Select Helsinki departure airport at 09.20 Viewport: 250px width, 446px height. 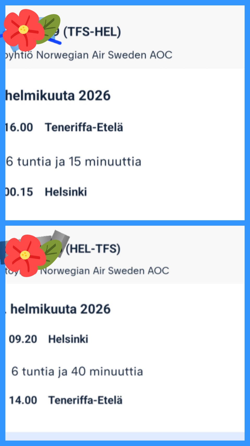pos(68,339)
